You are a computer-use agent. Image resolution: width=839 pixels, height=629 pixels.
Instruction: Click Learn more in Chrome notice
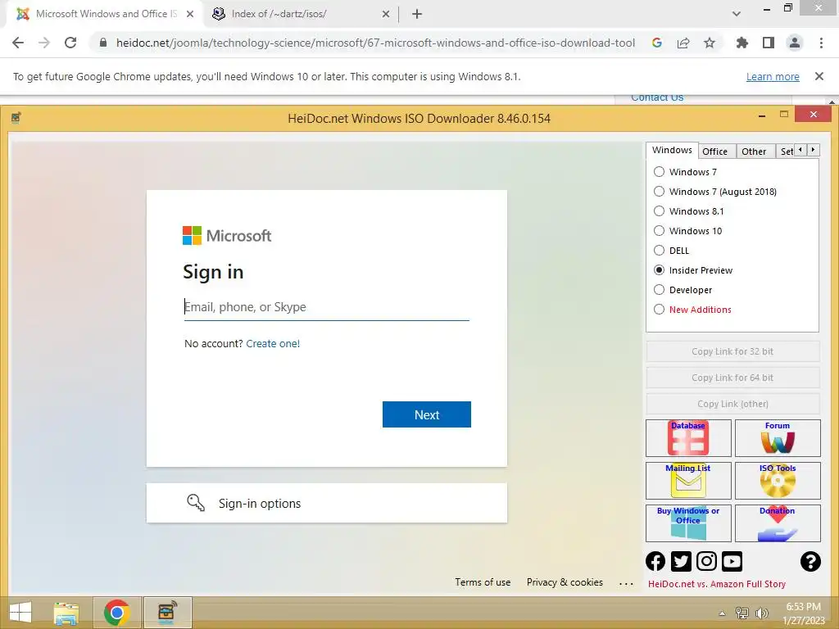pos(773,76)
